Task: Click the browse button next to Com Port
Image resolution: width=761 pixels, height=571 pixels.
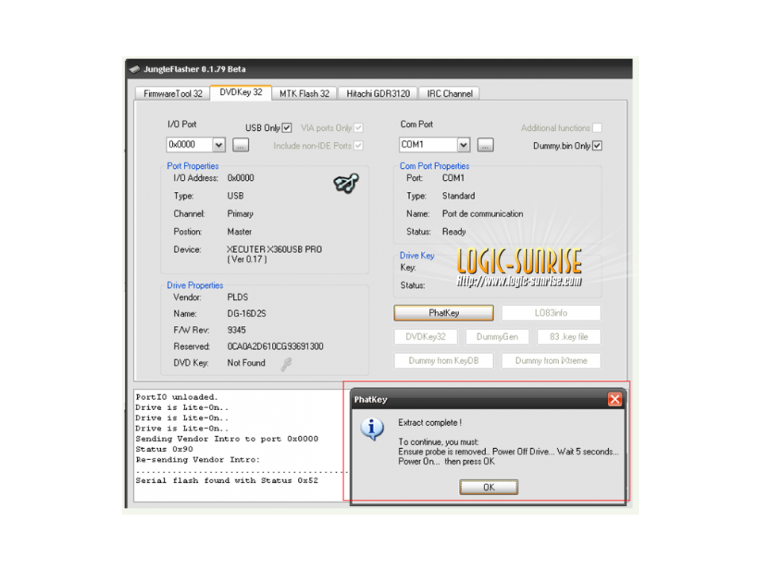Action: click(485, 145)
